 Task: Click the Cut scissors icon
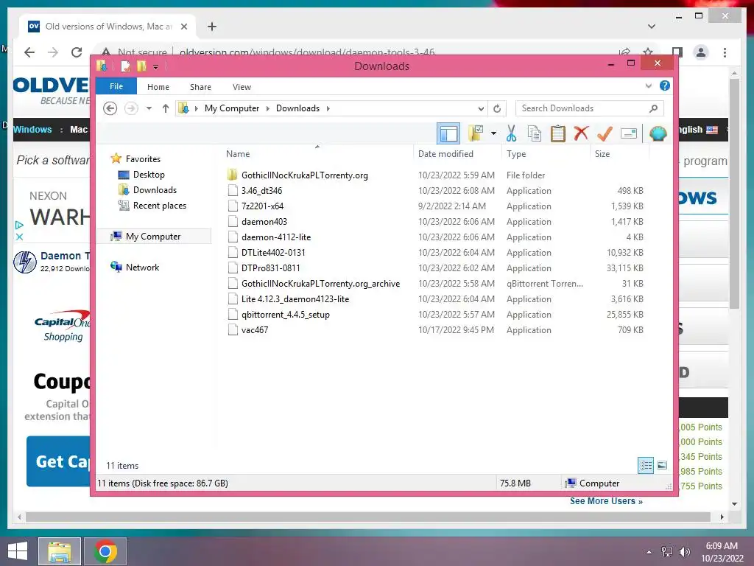click(x=511, y=133)
